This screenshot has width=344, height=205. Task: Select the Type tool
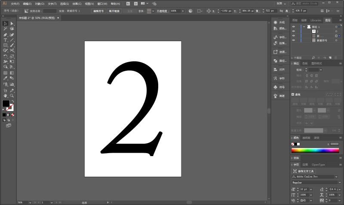pyautogui.click(x=6, y=40)
